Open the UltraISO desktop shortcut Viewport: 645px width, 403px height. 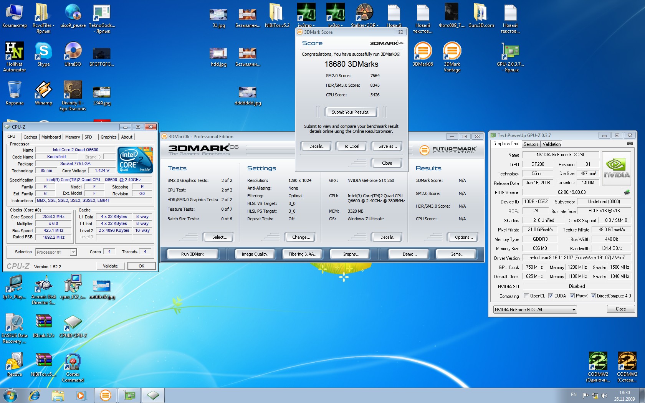coord(73,55)
